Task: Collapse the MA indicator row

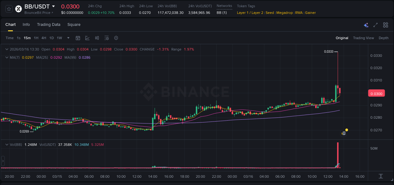Action: [x=7, y=57]
